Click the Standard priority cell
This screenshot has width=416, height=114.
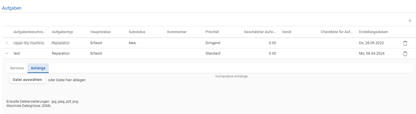(213, 53)
